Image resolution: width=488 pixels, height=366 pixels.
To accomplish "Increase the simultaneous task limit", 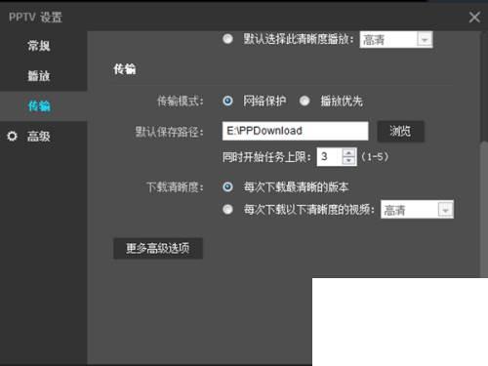I will [348, 152].
